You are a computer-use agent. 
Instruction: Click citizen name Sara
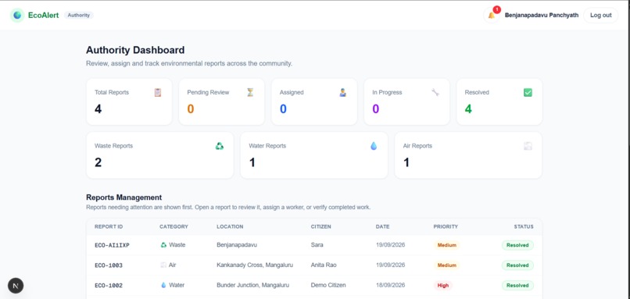pyautogui.click(x=317, y=245)
